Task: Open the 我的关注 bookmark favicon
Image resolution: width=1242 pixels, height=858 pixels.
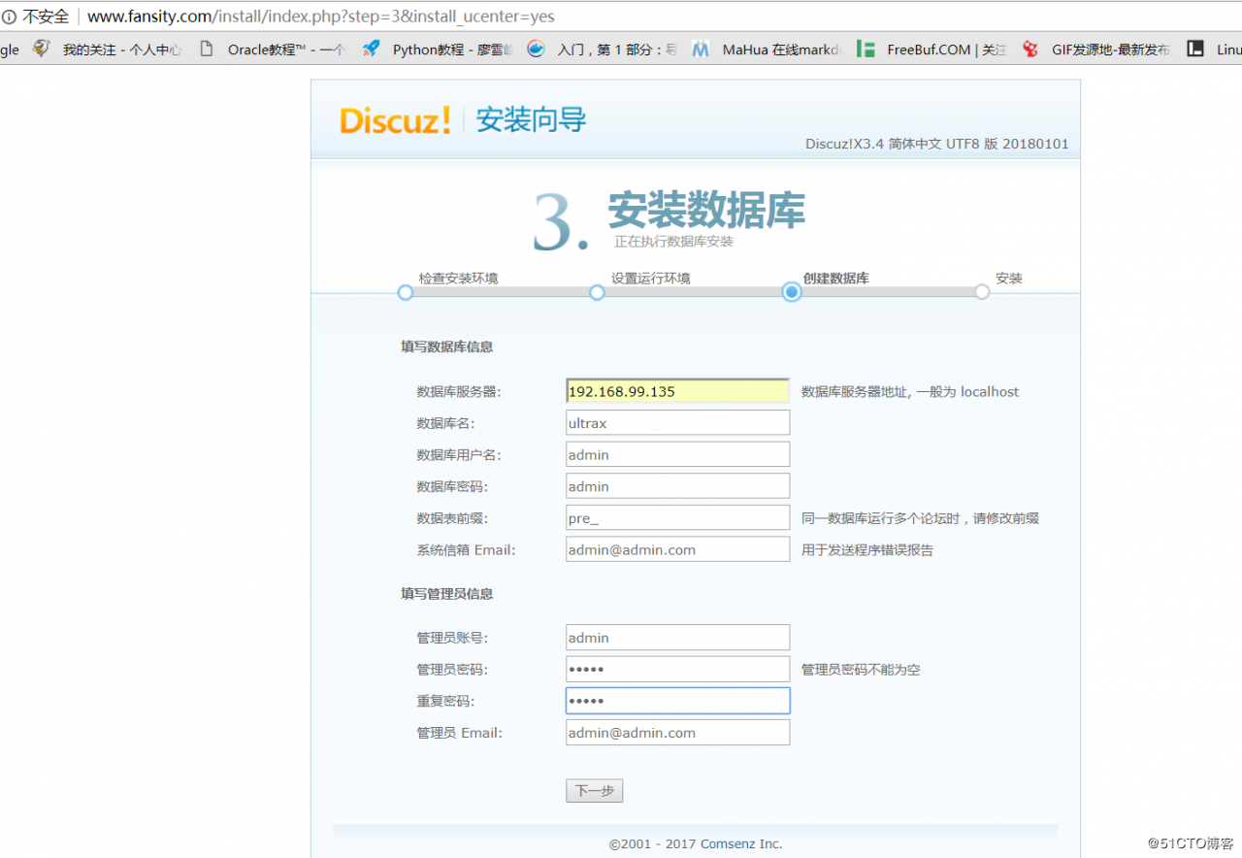Action: [41, 49]
